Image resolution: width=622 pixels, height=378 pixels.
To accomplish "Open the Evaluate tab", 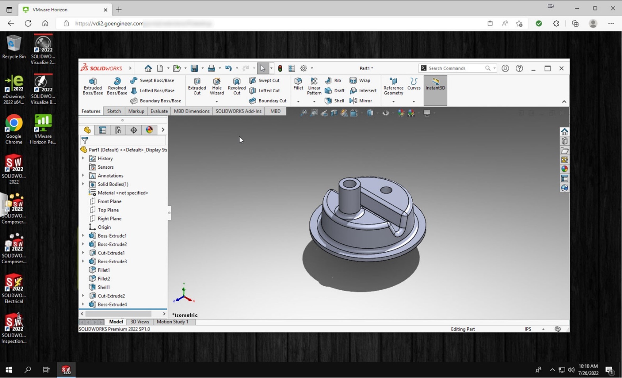I will coord(159,111).
